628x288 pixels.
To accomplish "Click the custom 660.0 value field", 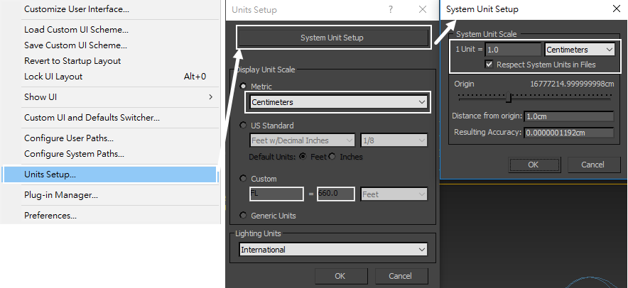I will tap(335, 194).
